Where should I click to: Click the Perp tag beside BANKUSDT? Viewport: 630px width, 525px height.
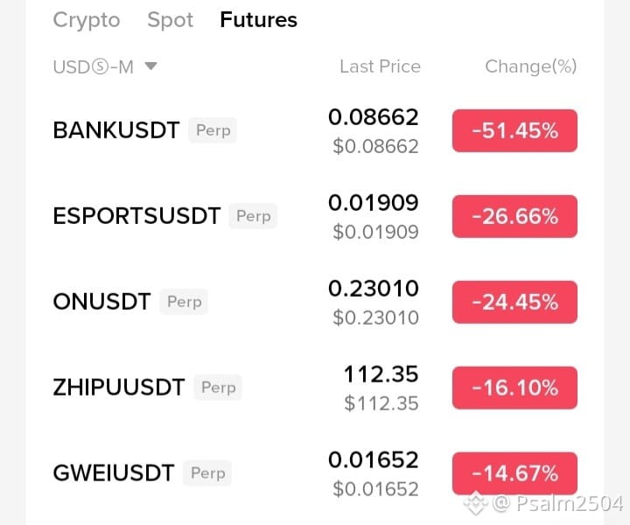[x=213, y=130]
